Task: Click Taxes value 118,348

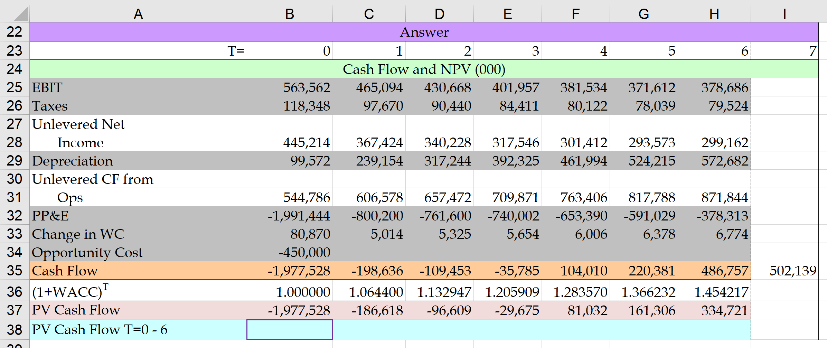Action: click(307, 106)
